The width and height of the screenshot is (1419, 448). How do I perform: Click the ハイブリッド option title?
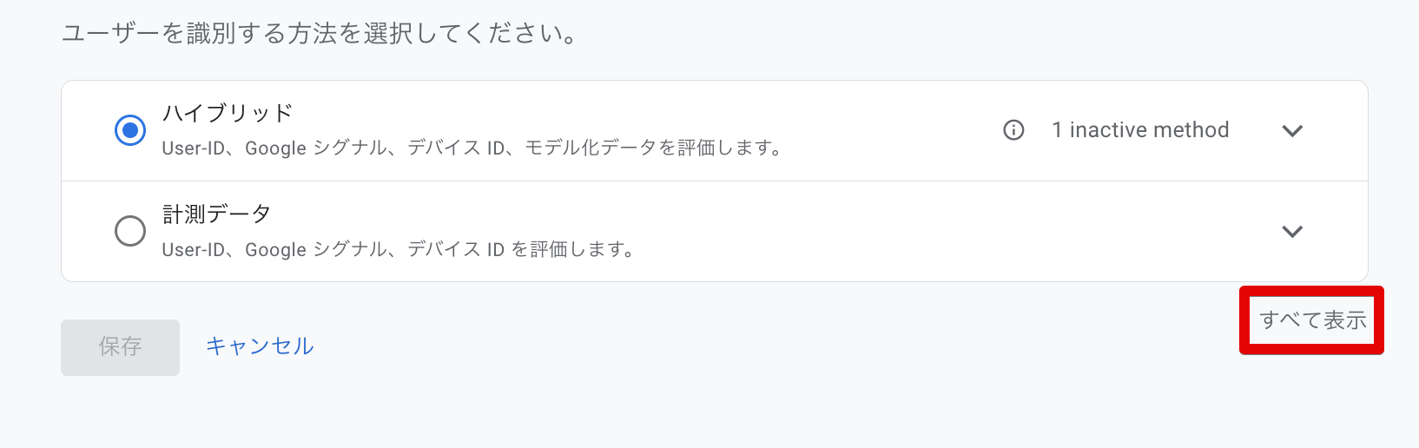coord(228,113)
